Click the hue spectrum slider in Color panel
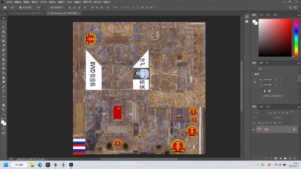This screenshot has width=301, height=169. coord(296,38)
